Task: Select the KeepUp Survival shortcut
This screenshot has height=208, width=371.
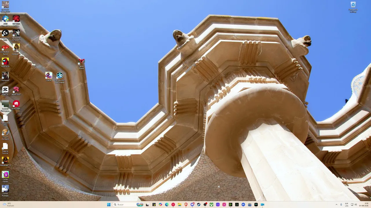Action: (5, 149)
